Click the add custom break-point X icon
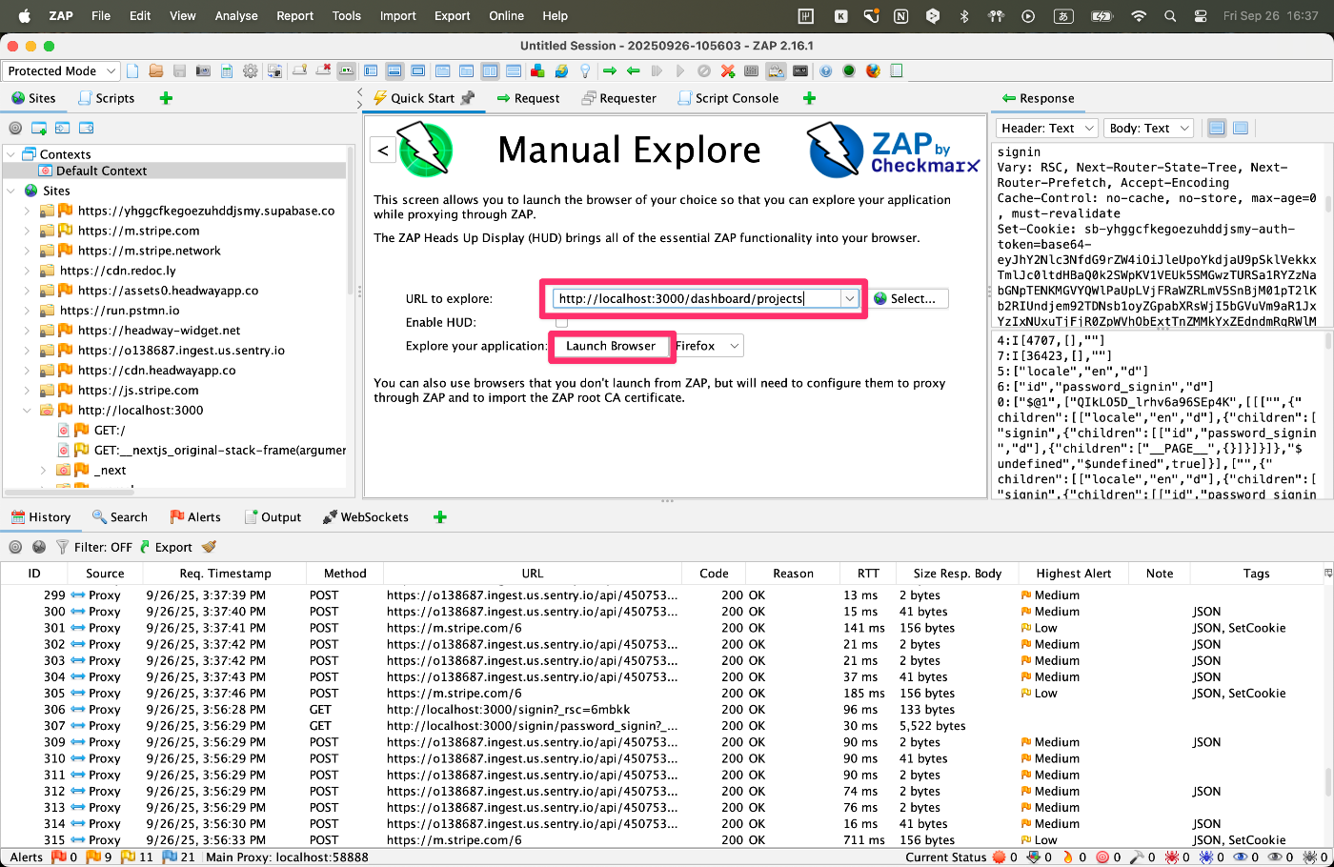This screenshot has height=867, width=1334. coord(728,71)
